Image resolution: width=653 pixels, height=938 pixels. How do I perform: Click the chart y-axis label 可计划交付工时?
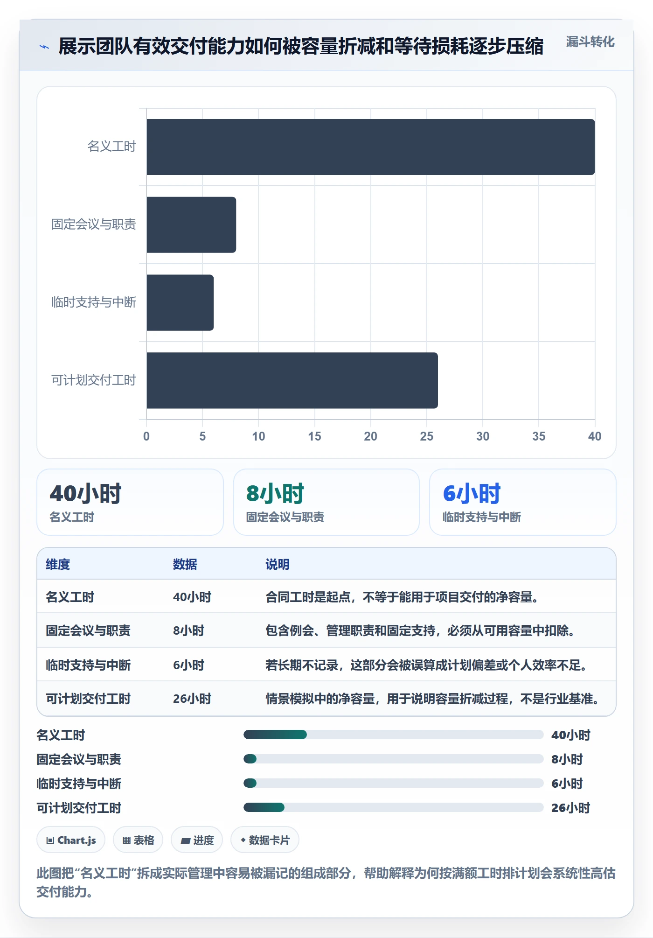tap(94, 380)
